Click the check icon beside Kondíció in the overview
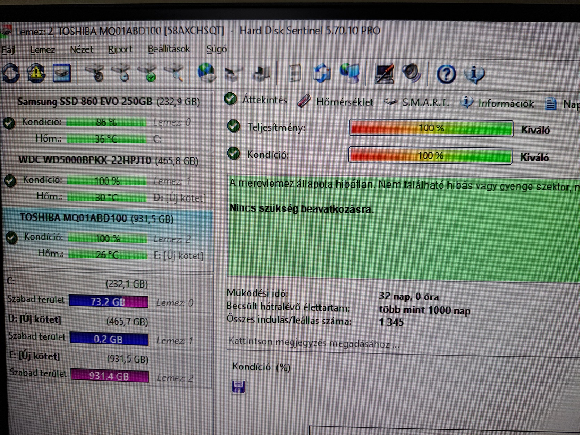 point(233,153)
